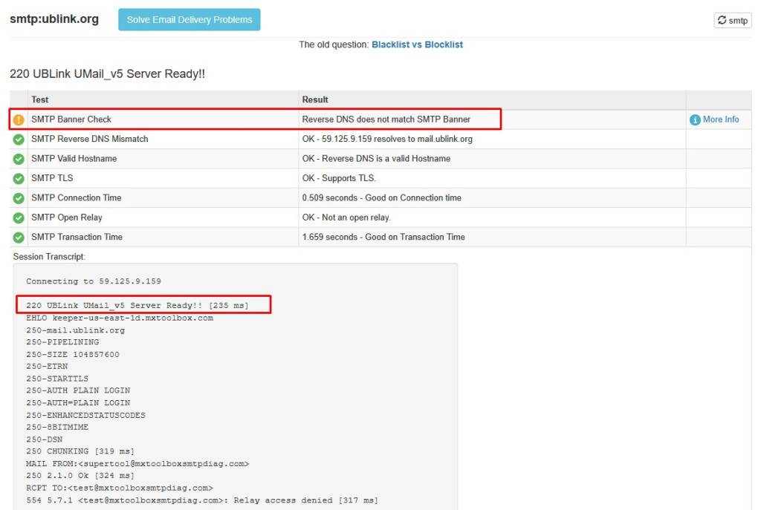This screenshot has height=510, width=761.
Task: Click the MAIL FROM supertool@mxtoolboxsmtpdiag.com line
Action: [x=137, y=463]
